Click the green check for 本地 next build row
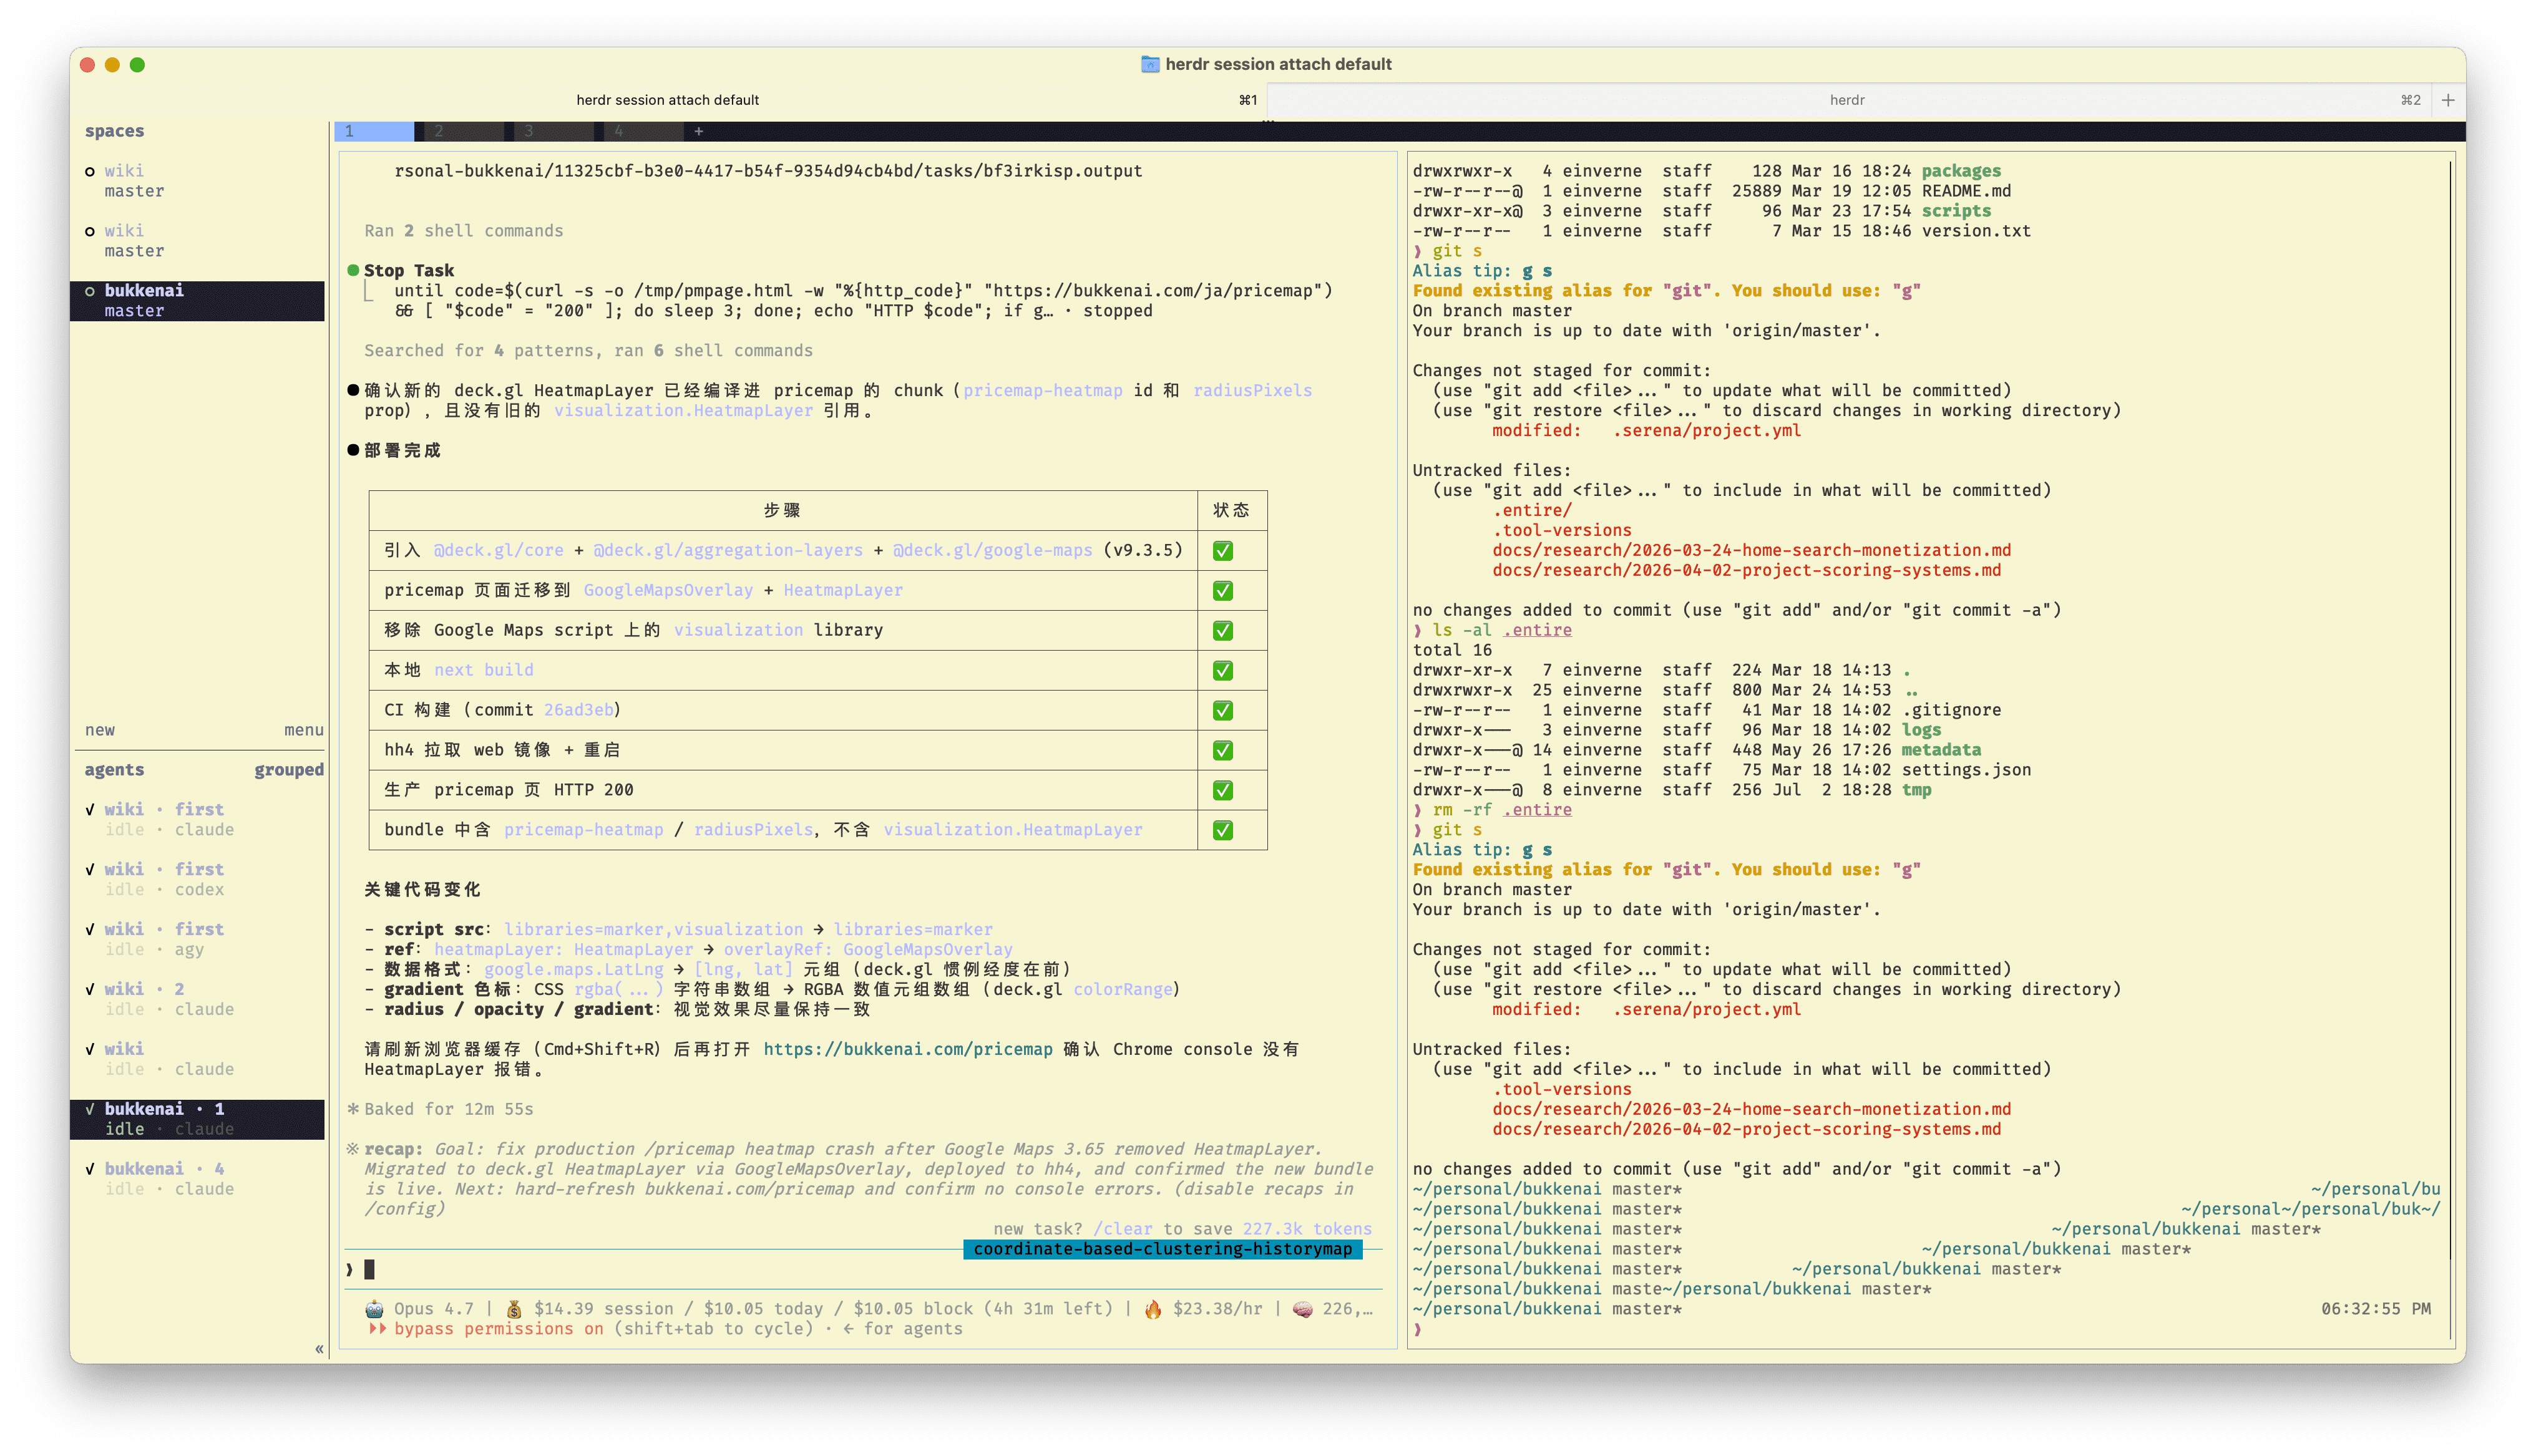The height and width of the screenshot is (1456, 2536). pos(1222,671)
